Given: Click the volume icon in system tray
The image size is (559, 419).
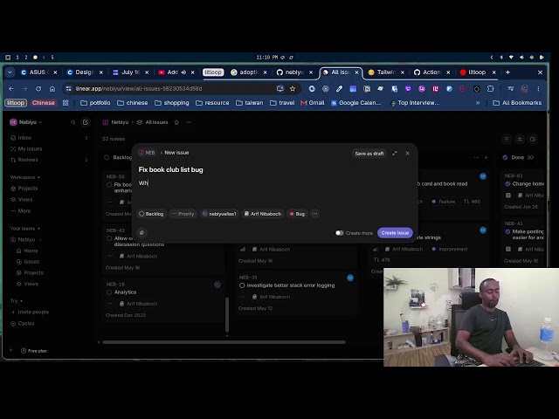Looking at the screenshot, I should pyautogui.click(x=521, y=58).
